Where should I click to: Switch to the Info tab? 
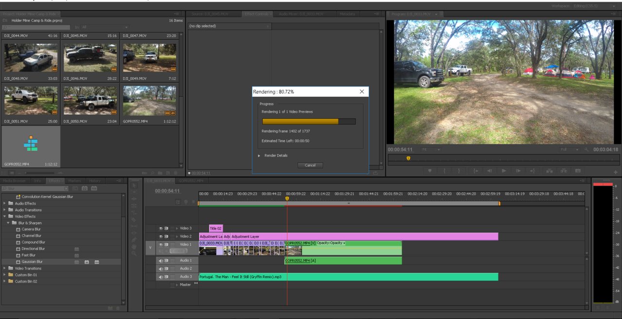tap(37, 181)
